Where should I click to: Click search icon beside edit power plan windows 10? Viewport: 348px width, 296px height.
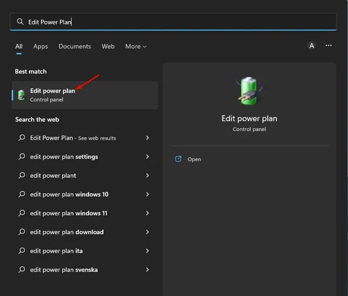22,194
